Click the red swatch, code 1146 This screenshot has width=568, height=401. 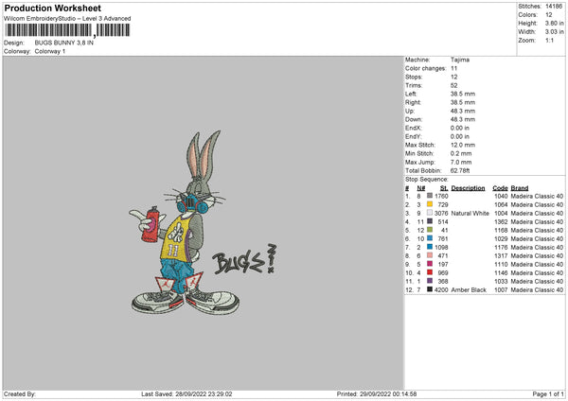tap(431, 272)
